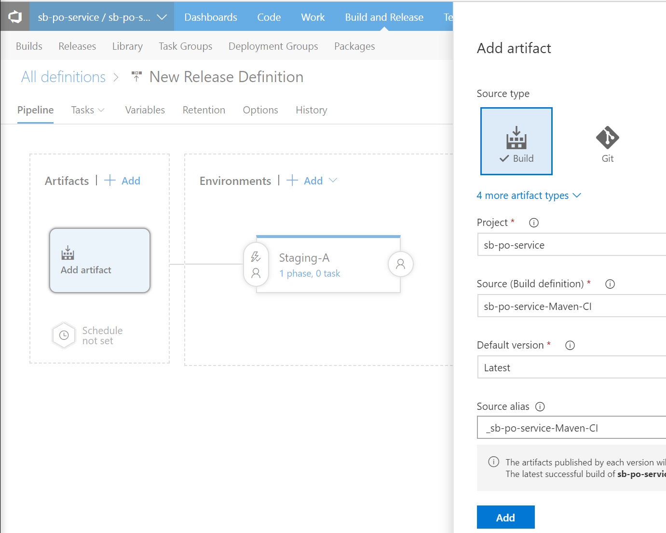Open the Library page

click(127, 46)
